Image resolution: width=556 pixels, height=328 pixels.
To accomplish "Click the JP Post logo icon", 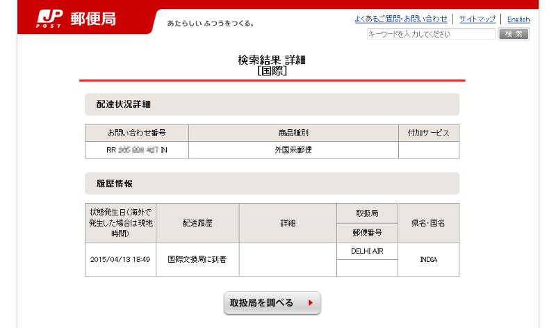I will pyautogui.click(x=49, y=19).
